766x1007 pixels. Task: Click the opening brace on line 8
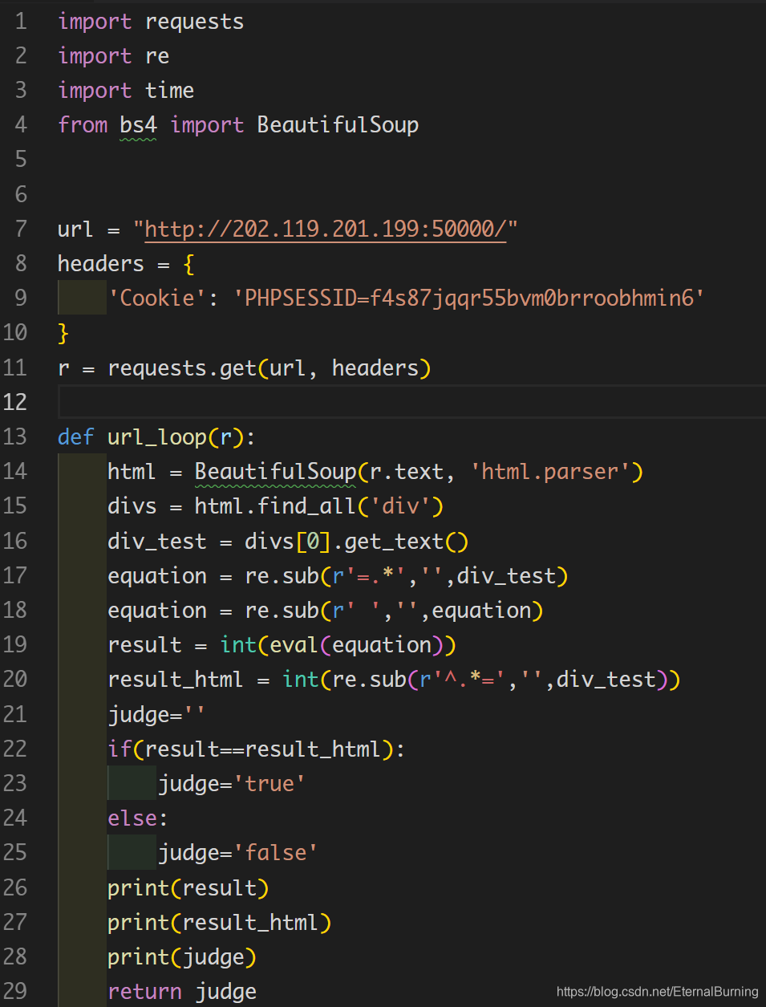188,264
